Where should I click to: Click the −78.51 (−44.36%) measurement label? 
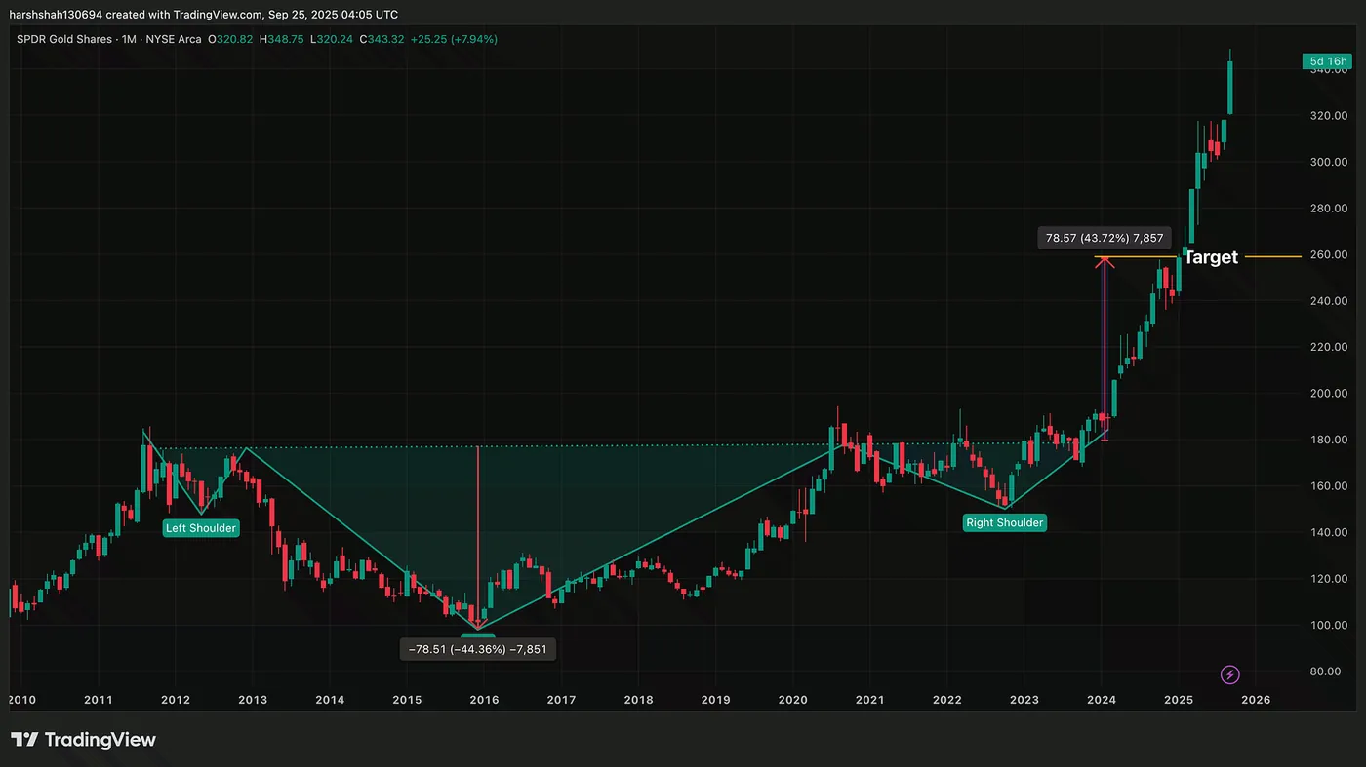(478, 649)
